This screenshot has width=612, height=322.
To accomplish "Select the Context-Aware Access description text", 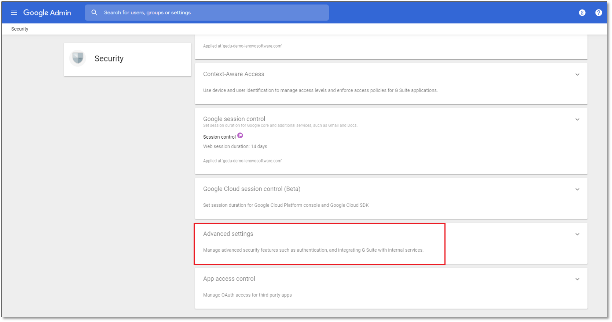I will click(x=320, y=90).
